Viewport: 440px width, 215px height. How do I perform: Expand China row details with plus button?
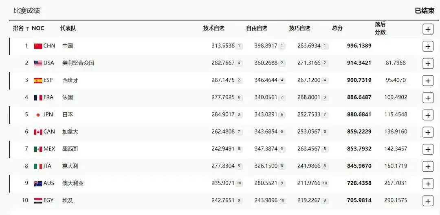[x=428, y=46]
